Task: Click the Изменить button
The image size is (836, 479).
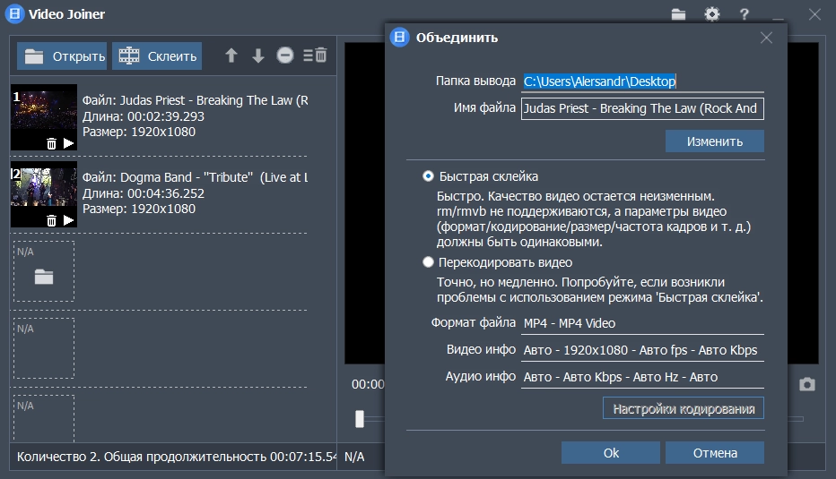Action: (714, 141)
